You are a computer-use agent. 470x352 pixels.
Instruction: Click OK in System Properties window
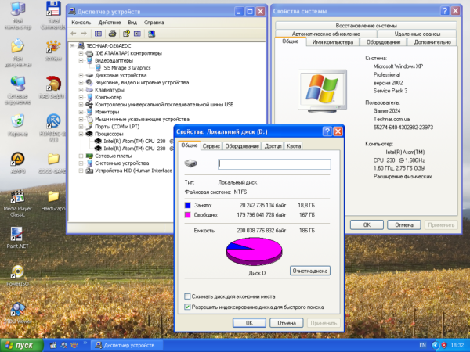tap(367, 224)
